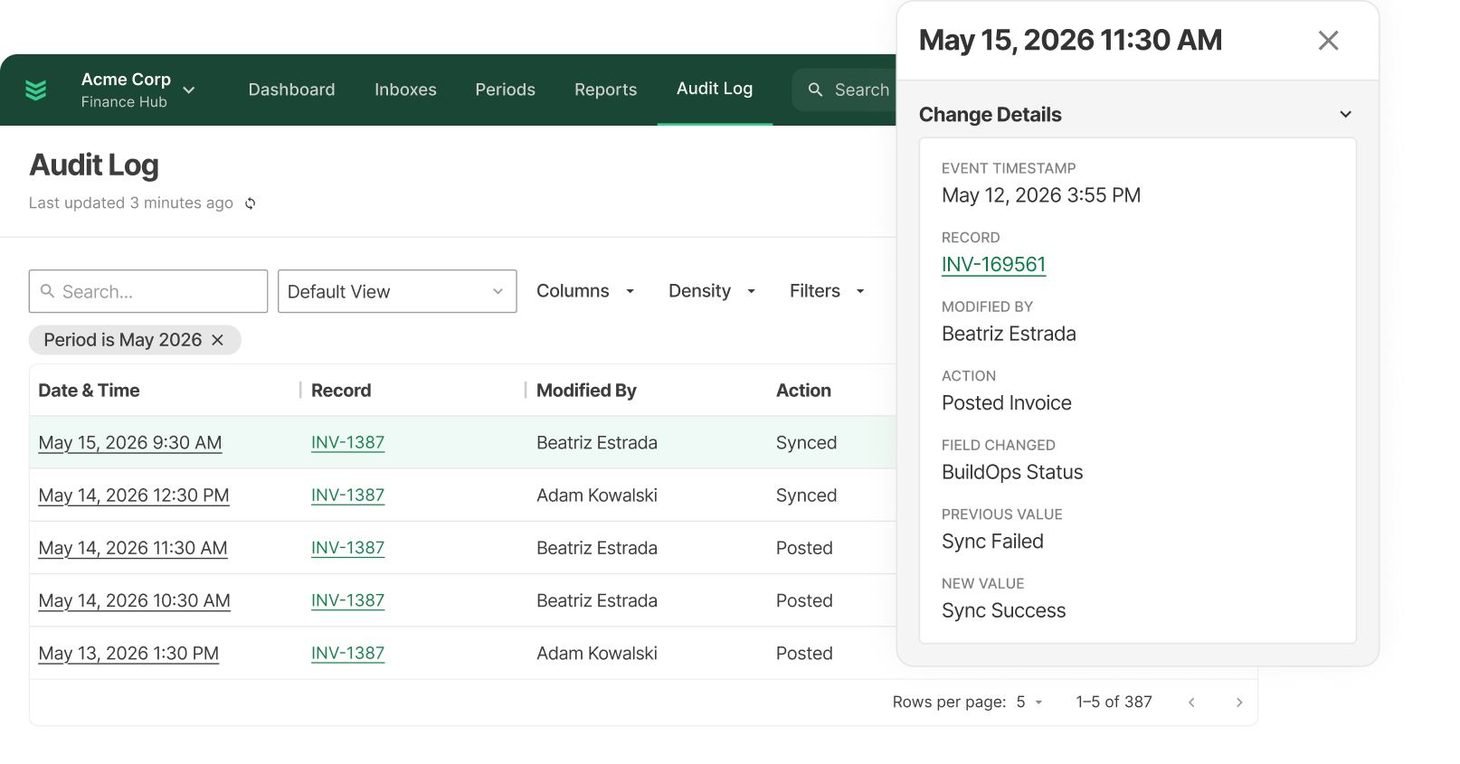The width and height of the screenshot is (1460, 764).
Task: Open the Reports tab
Action: tap(605, 90)
